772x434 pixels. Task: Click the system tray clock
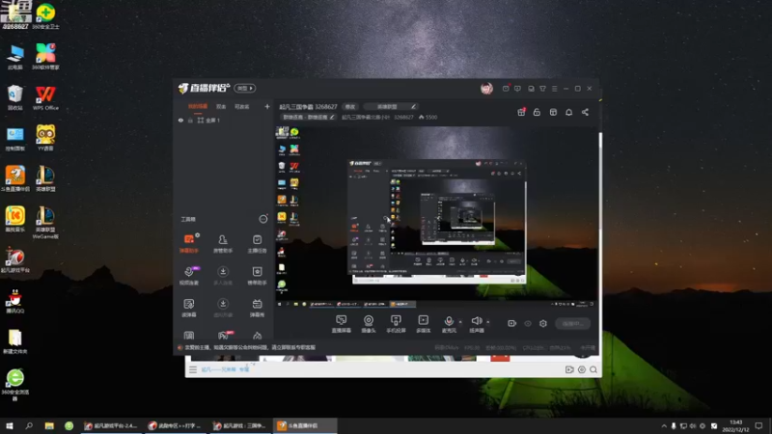click(x=735, y=426)
